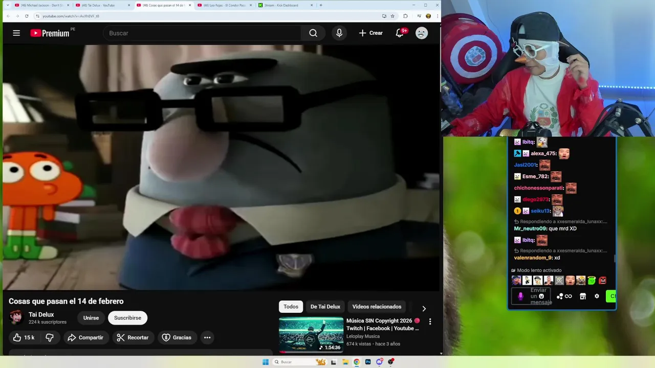Like the video with thumbs up
Image resolution: width=655 pixels, height=368 pixels.
tap(24, 337)
